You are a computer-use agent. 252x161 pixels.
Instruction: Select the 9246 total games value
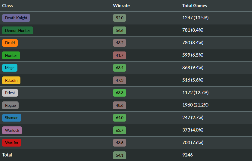click(x=187, y=155)
